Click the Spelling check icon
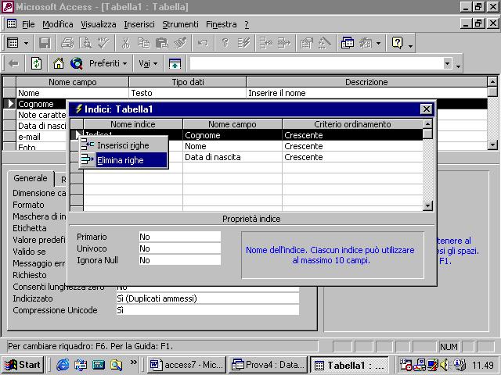 (x=103, y=43)
